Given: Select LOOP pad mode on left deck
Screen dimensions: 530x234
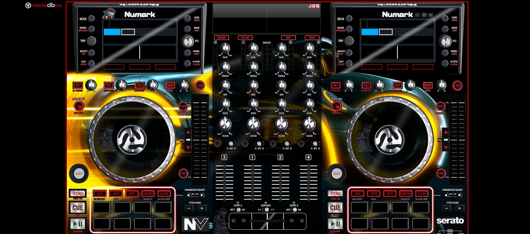Looking at the screenshot, I should 132,194.
